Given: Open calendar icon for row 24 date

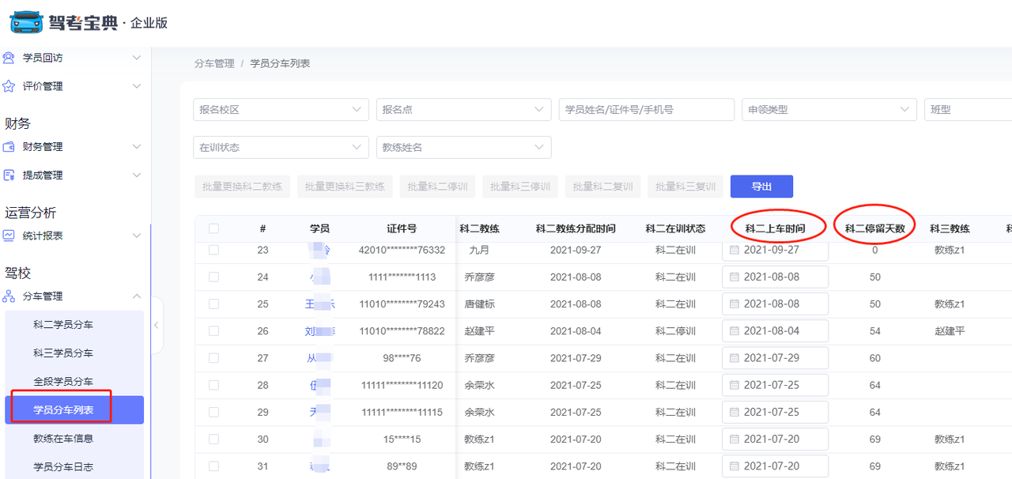Looking at the screenshot, I should pos(734,277).
